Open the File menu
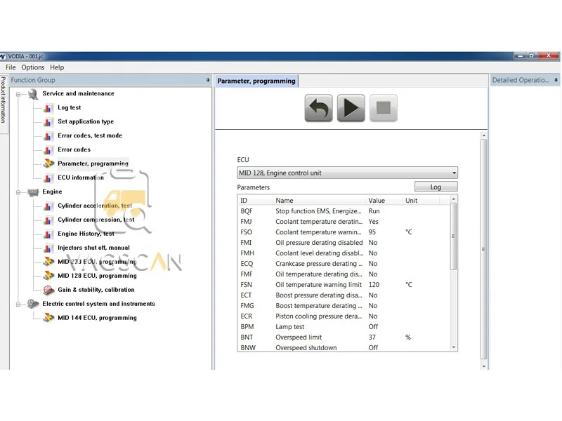 point(11,67)
